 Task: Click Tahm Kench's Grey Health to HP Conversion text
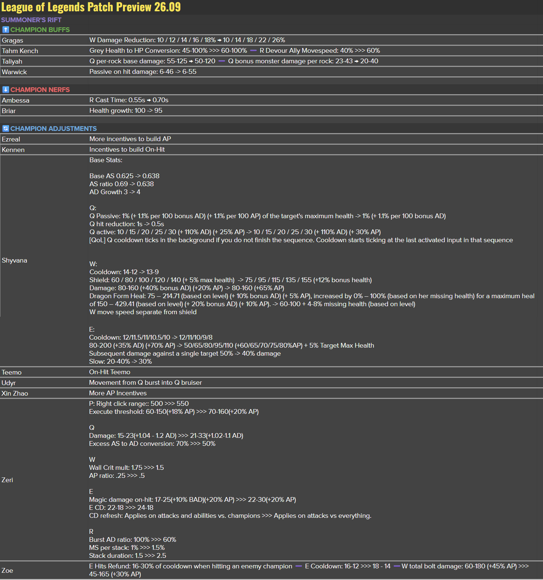click(x=168, y=51)
